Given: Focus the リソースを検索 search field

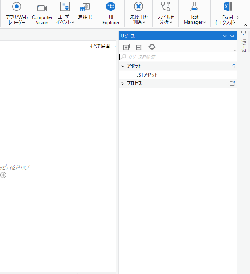Looking at the screenshot, I should click(x=178, y=57).
